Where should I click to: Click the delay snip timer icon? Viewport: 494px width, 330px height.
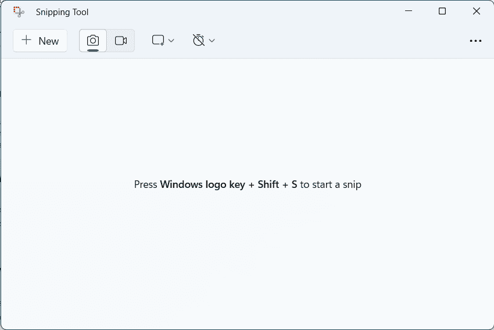[199, 41]
